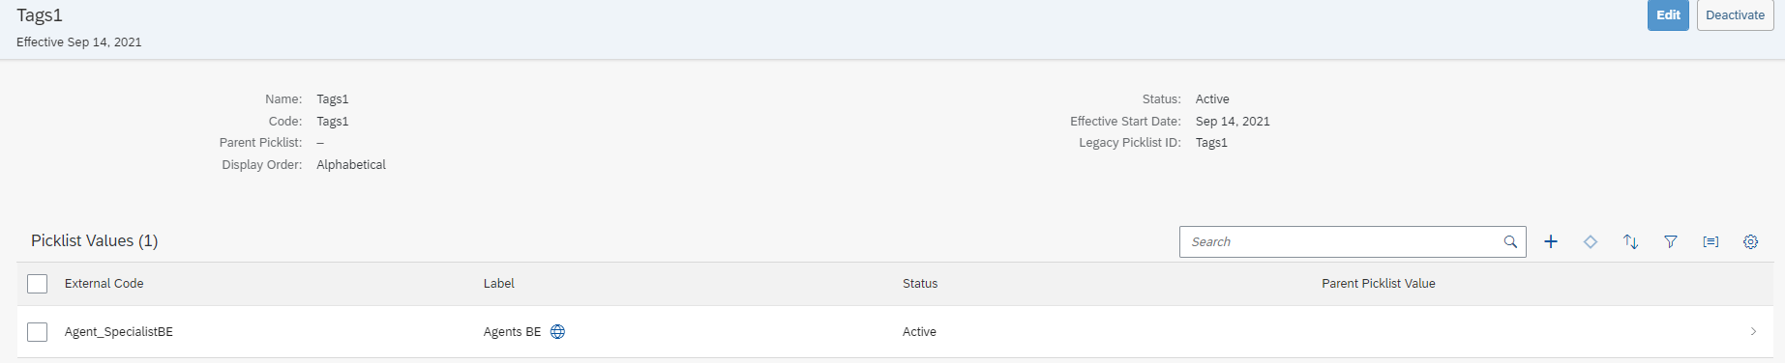The height and width of the screenshot is (363, 1785).
Task: Tick the select-all checkbox in table header
Action: [x=38, y=284]
